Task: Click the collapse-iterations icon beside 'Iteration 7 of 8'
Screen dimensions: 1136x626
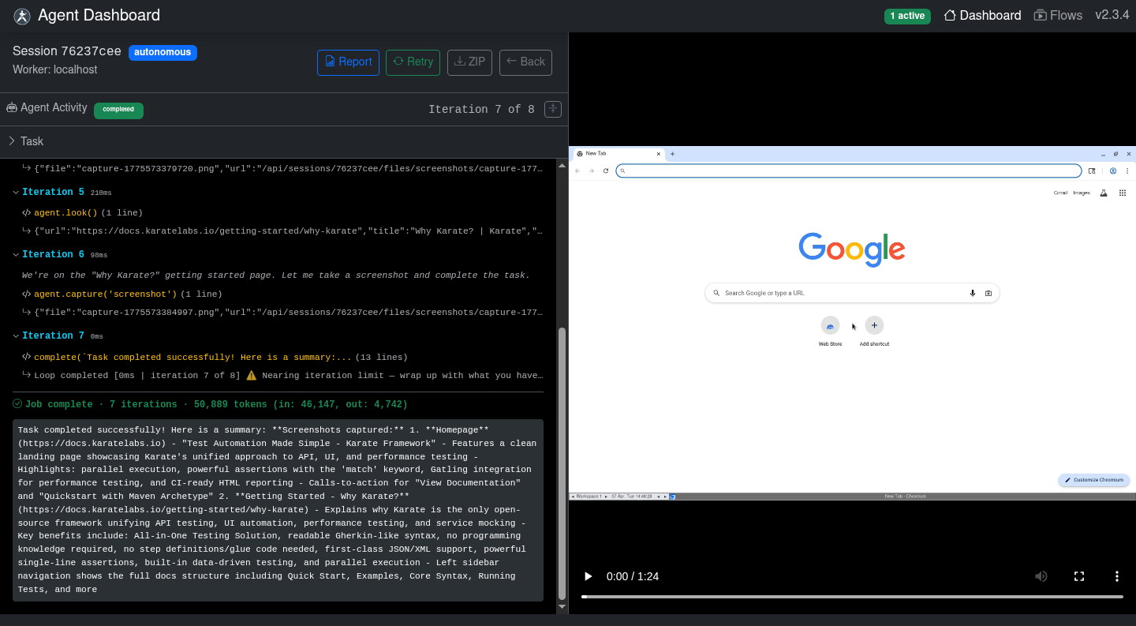Action: point(552,109)
